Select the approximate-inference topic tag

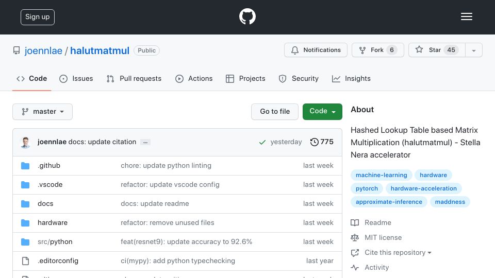pyautogui.click(x=389, y=202)
